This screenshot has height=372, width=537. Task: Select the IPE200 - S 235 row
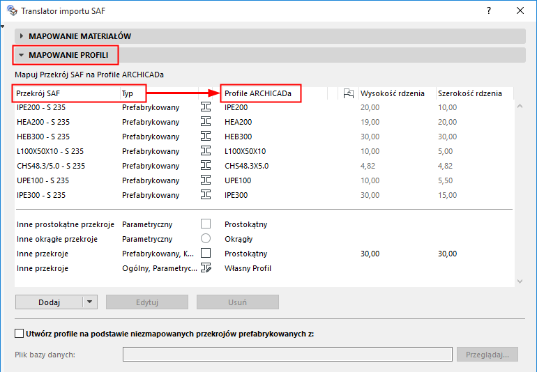[264, 107]
